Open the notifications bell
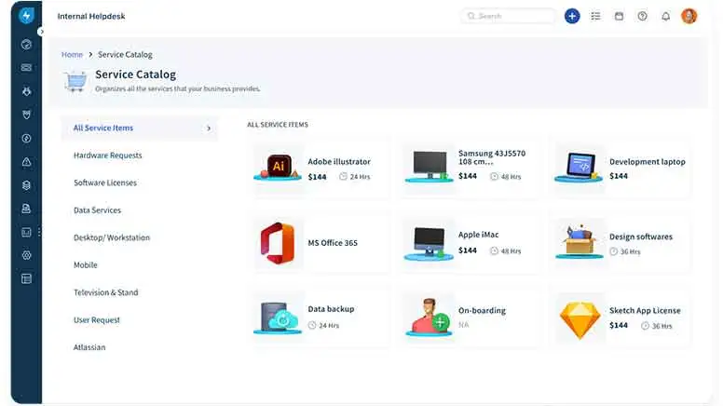723x406 pixels. 665,16
